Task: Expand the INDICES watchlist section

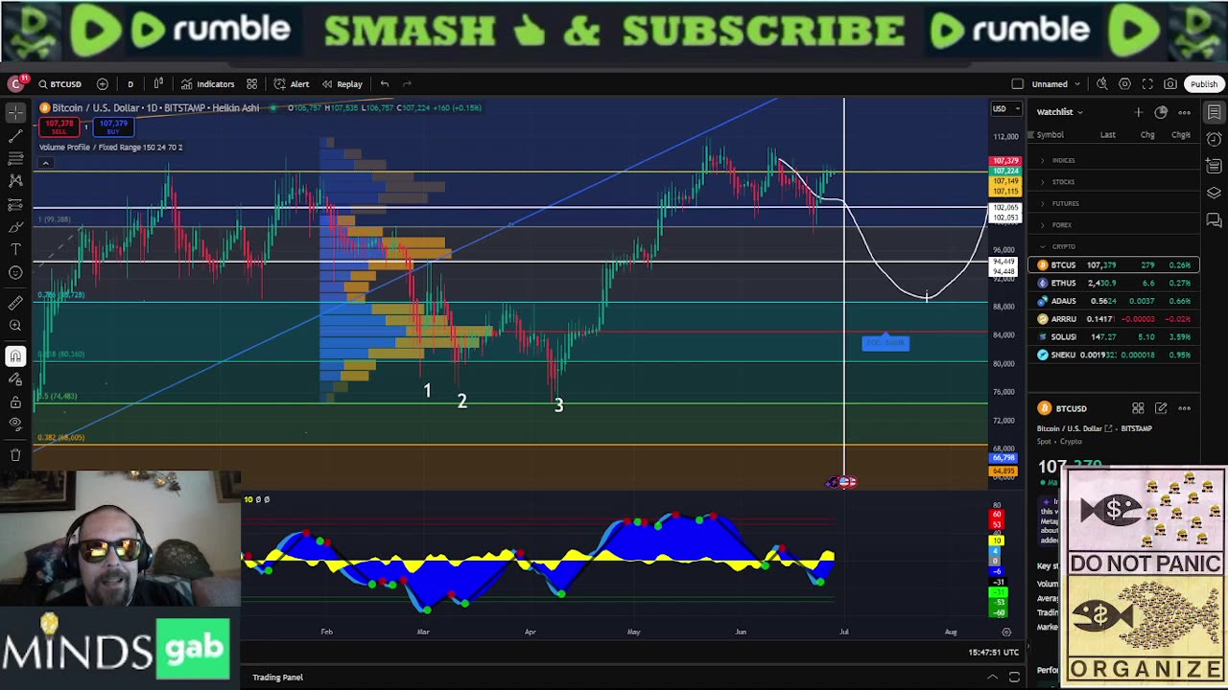Action: [1113, 160]
